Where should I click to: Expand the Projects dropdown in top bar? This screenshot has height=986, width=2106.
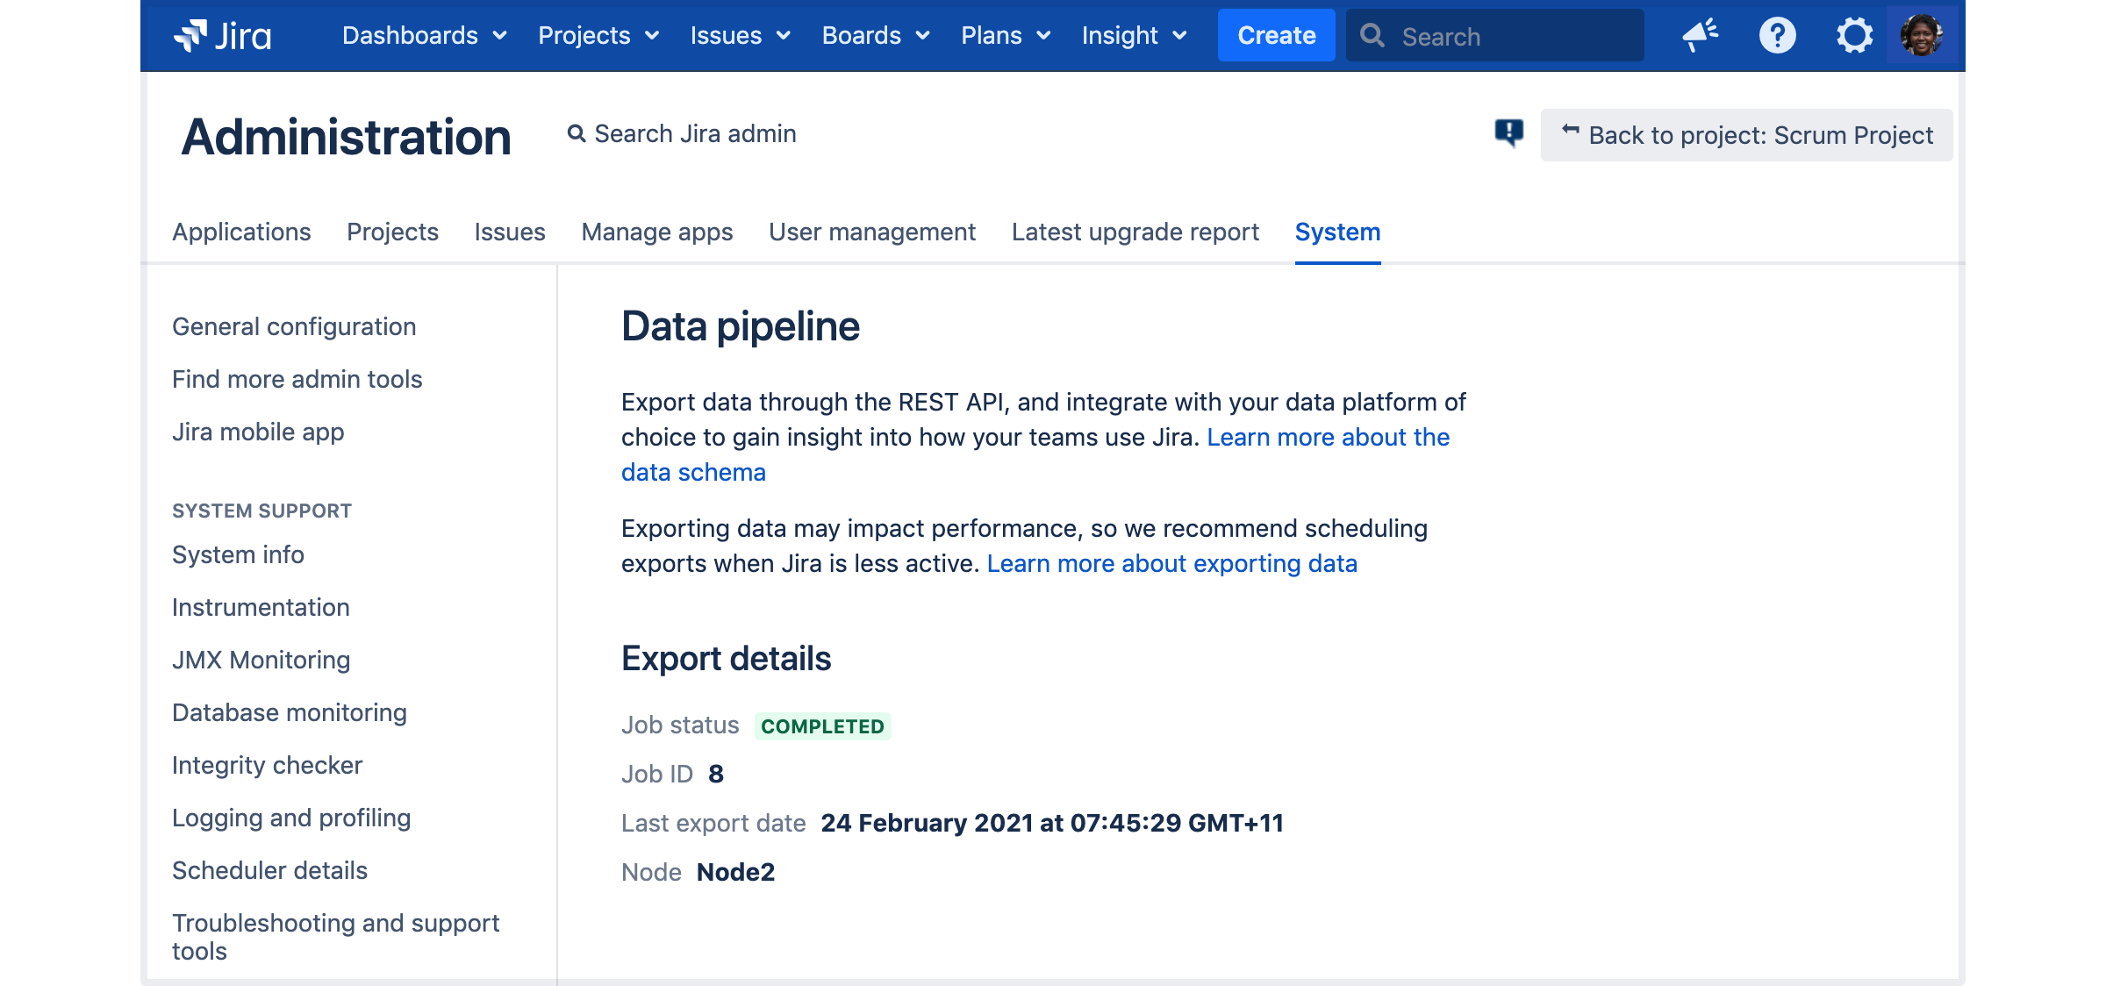pyautogui.click(x=598, y=36)
